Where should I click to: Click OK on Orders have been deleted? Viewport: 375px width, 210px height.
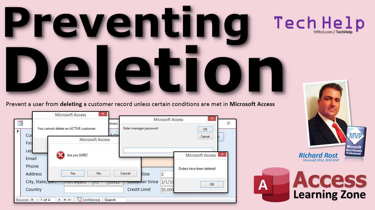[x=212, y=184]
